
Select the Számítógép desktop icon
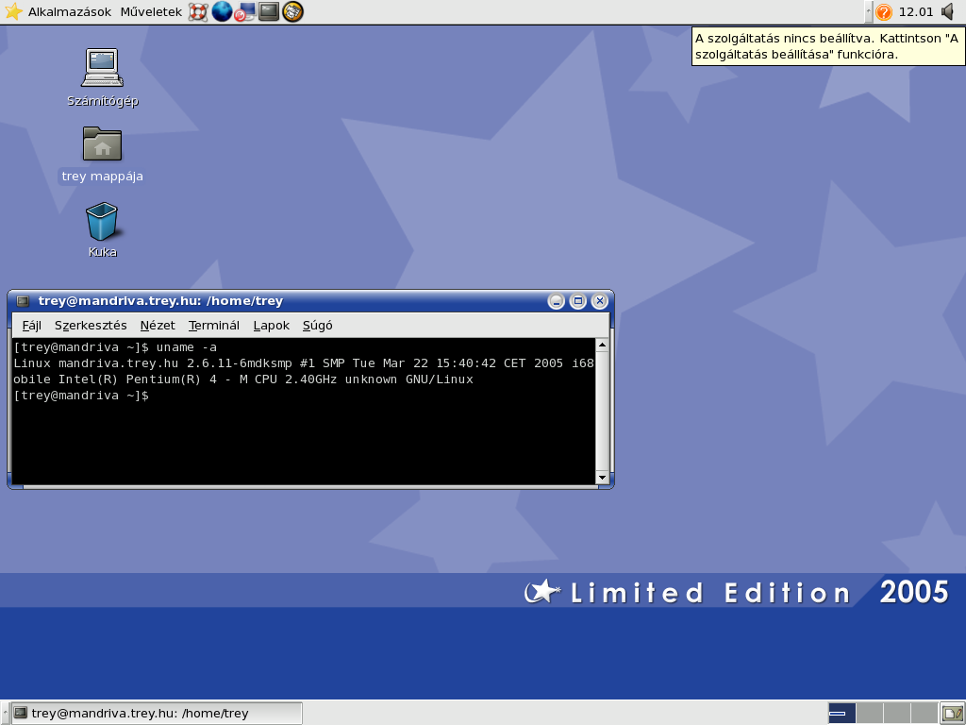102,77
